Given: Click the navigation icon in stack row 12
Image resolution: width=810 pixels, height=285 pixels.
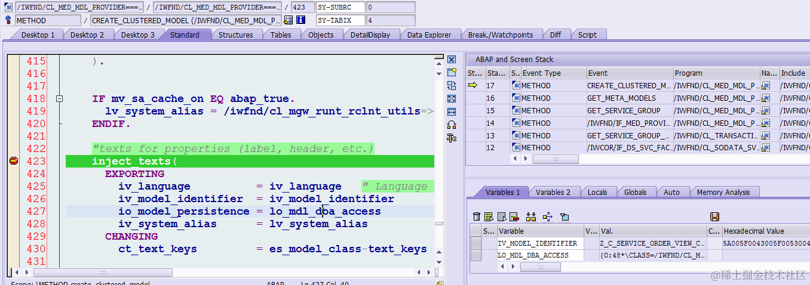Looking at the screenshot, I should click(x=766, y=147).
